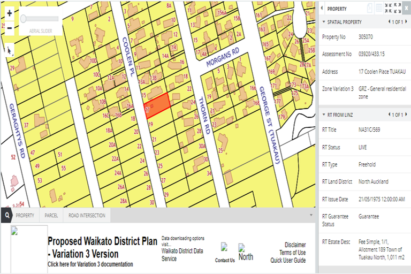
Task: Click the Aerial Slider handle
Action: 24,19
